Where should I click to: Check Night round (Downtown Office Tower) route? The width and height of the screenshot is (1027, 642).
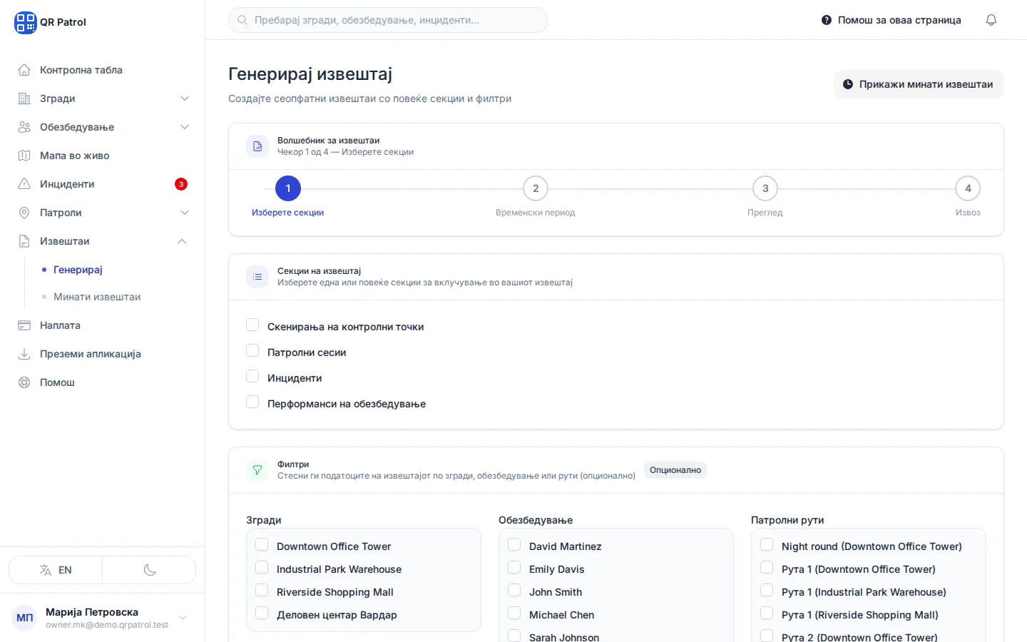point(767,545)
